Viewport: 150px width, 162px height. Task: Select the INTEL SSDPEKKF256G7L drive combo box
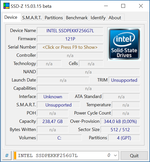[x=66, y=155]
